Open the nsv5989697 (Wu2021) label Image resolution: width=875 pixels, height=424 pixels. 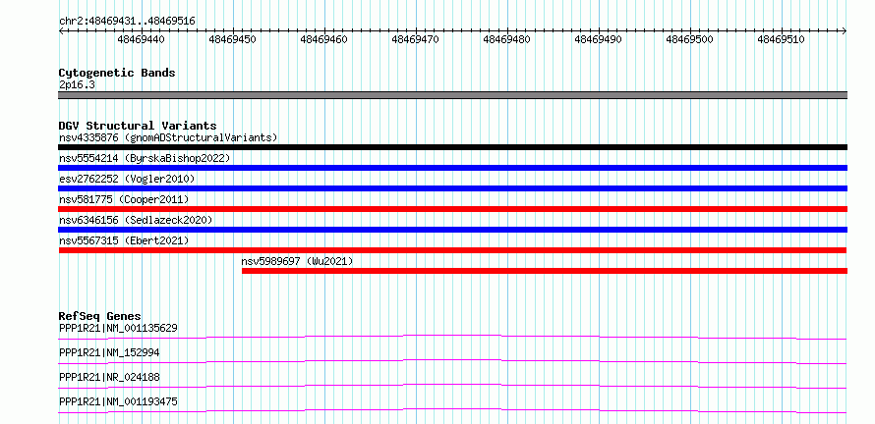pyautogui.click(x=298, y=261)
